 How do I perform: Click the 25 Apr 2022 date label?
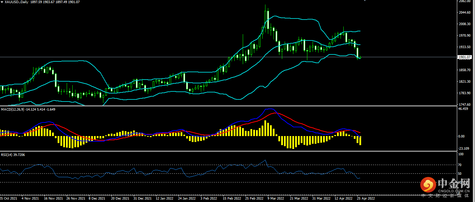(x=366, y=199)
